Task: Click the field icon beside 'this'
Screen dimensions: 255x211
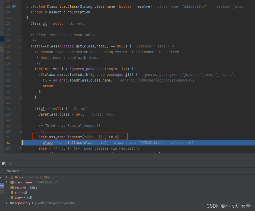Action: 12,177
